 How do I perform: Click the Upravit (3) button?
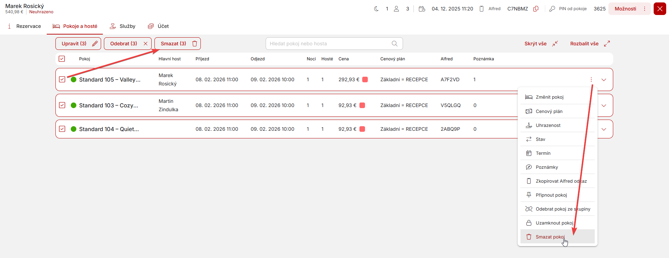coord(78,44)
